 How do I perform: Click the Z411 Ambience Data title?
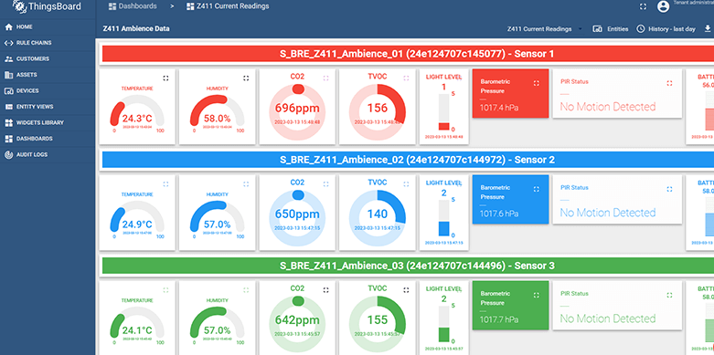click(136, 28)
